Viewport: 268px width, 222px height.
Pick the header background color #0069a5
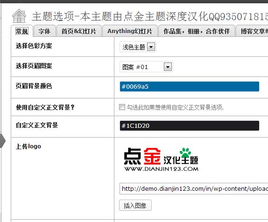point(190,87)
